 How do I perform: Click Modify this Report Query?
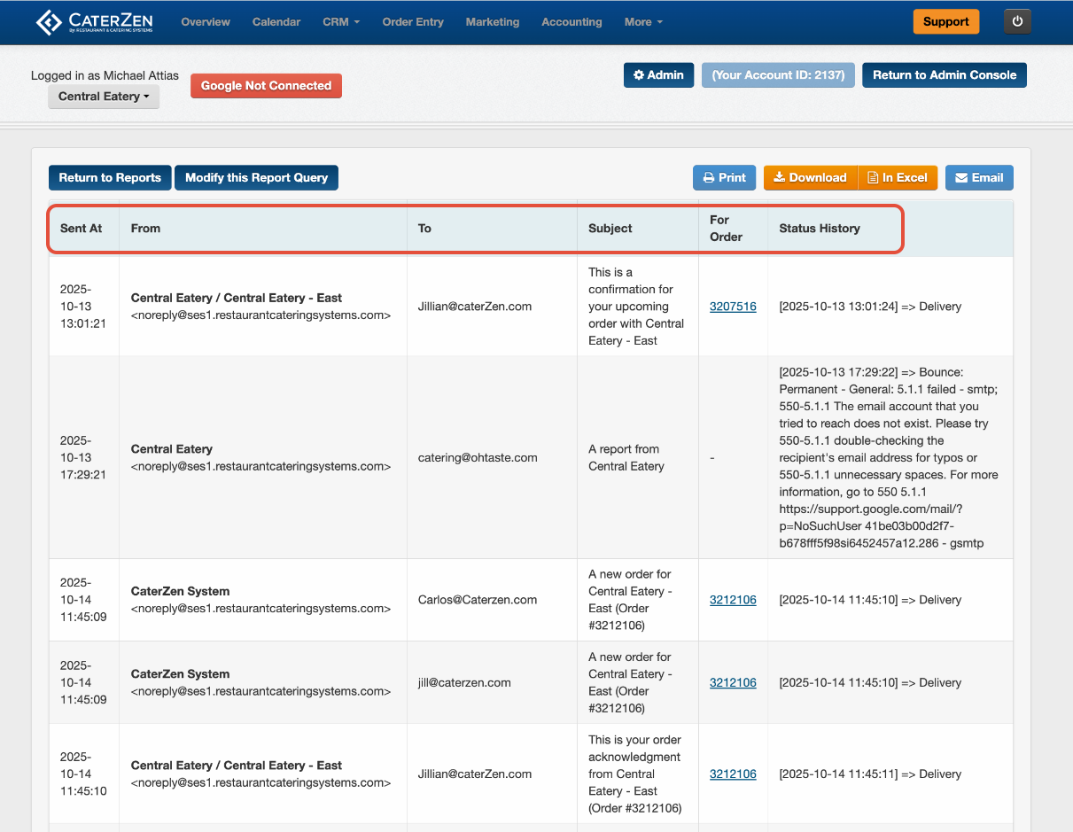256,178
